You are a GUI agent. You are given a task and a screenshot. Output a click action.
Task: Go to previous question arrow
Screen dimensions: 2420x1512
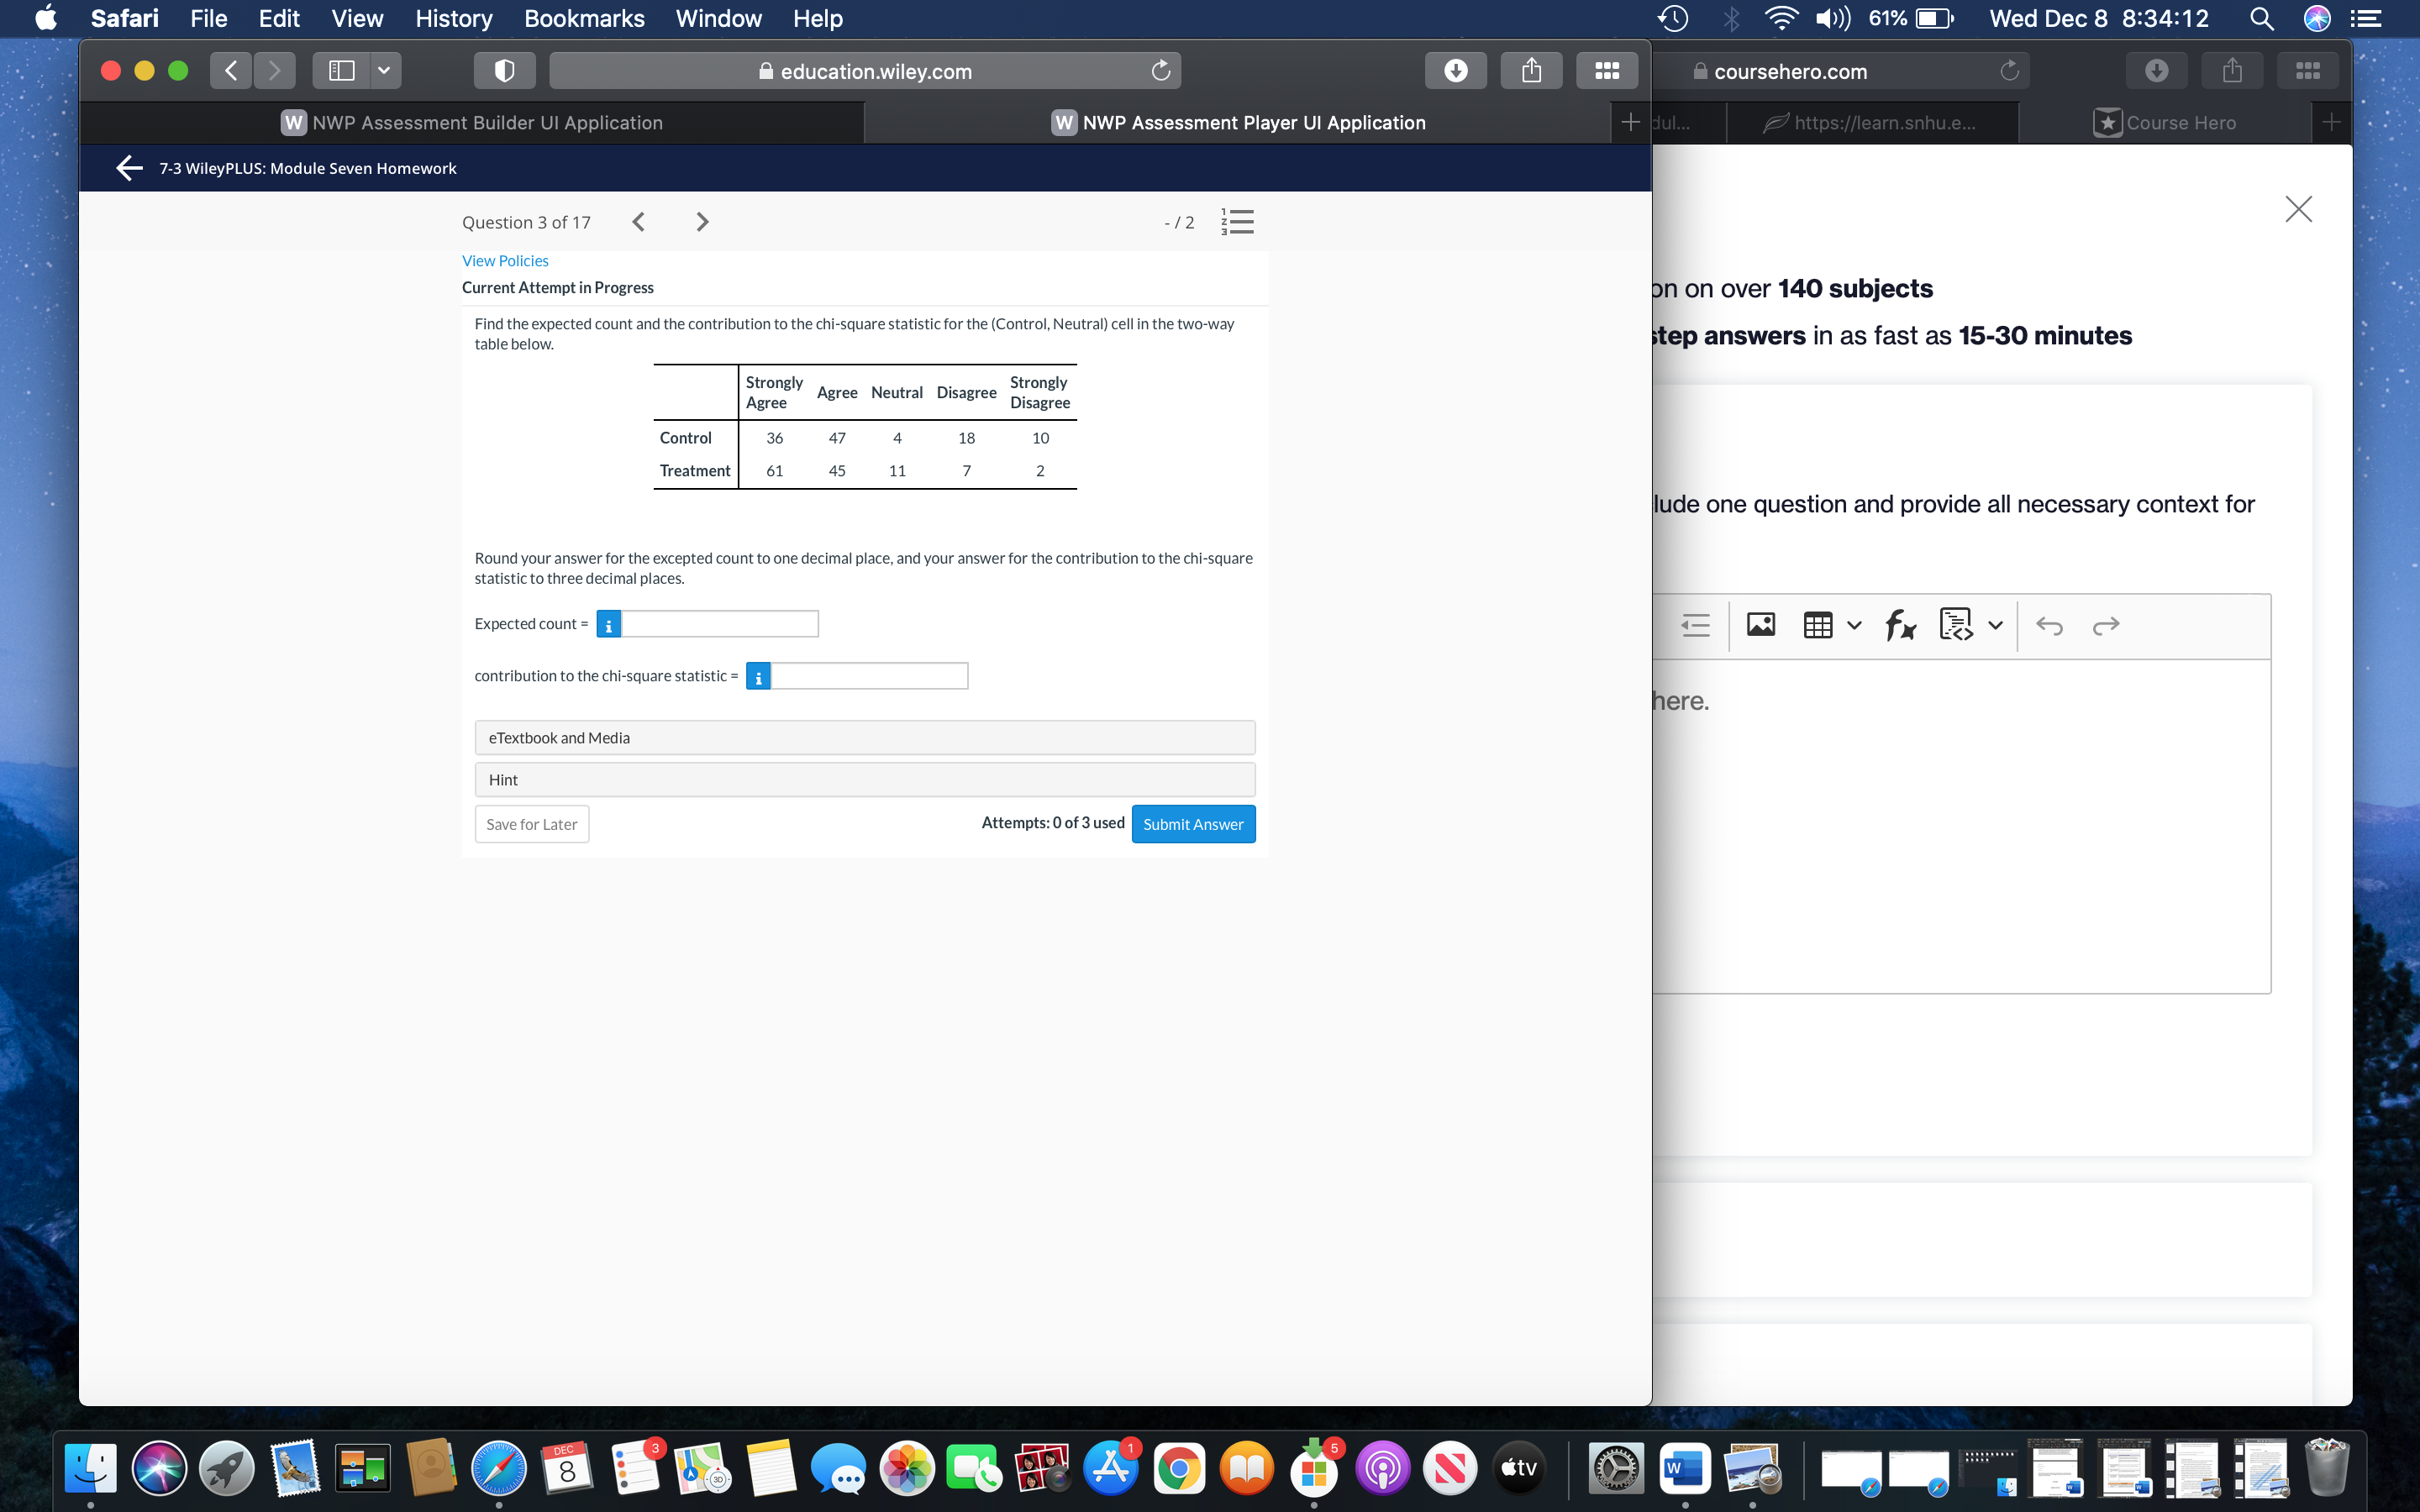click(639, 222)
